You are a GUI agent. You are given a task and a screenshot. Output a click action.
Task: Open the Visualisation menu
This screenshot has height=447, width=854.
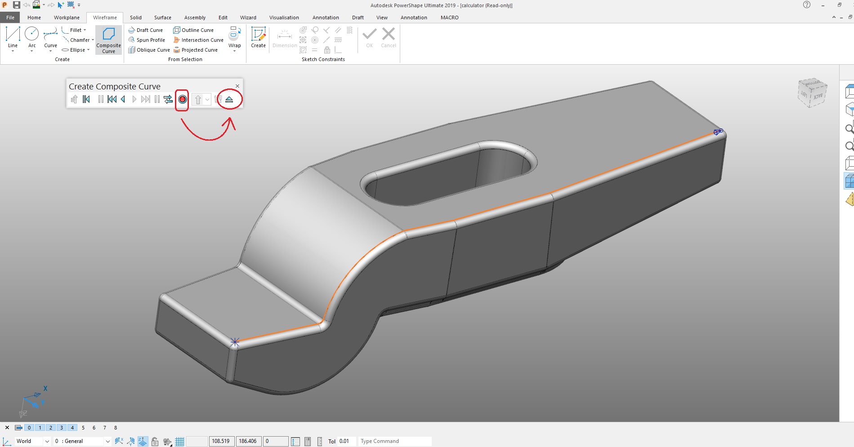[284, 18]
